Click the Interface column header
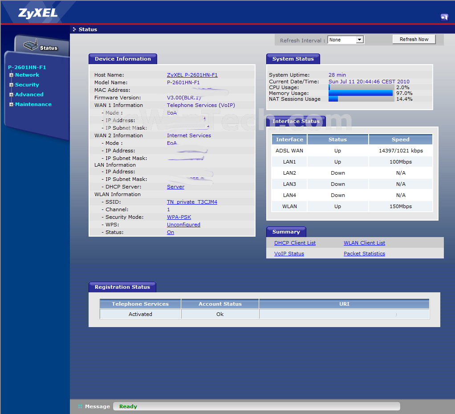Viewport: 455px width, 414px height. (289, 139)
